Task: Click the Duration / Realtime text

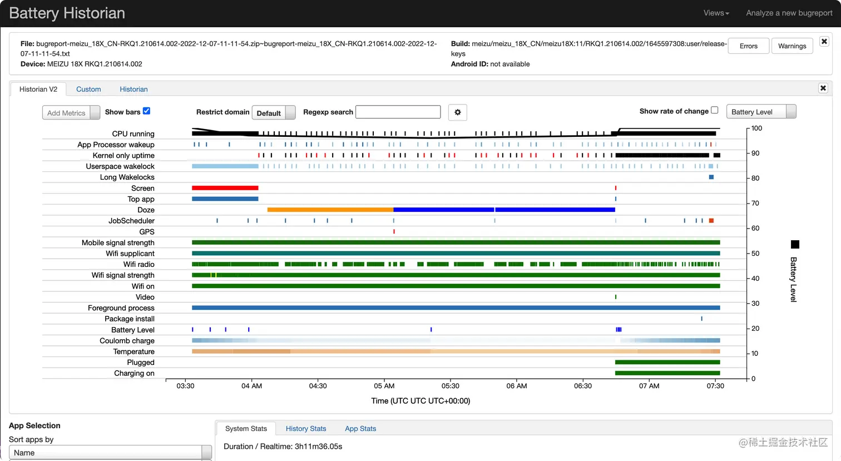Action: [x=283, y=447]
